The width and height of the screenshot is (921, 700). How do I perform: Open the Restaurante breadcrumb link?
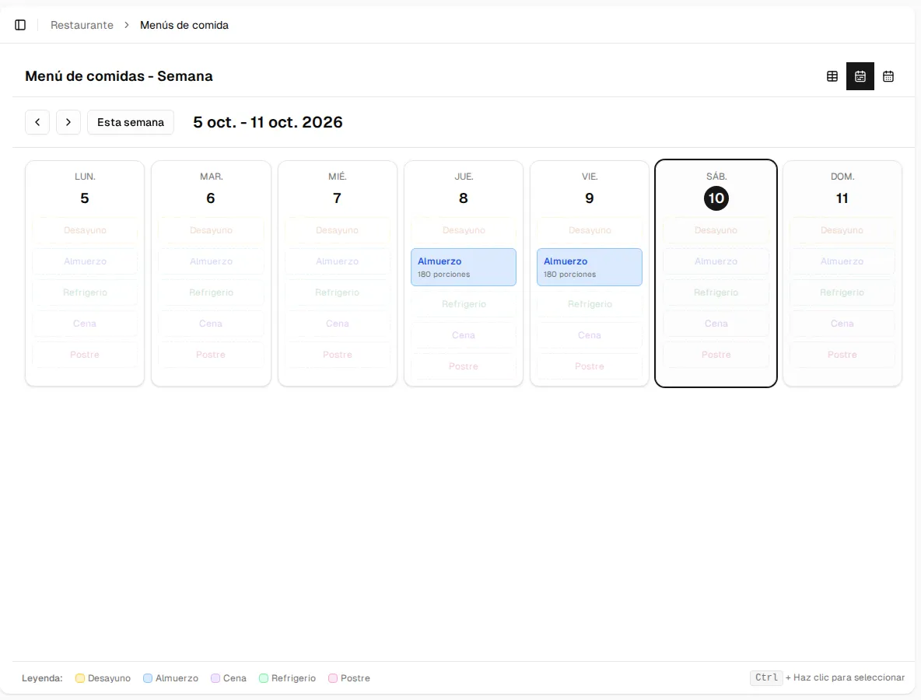point(82,25)
